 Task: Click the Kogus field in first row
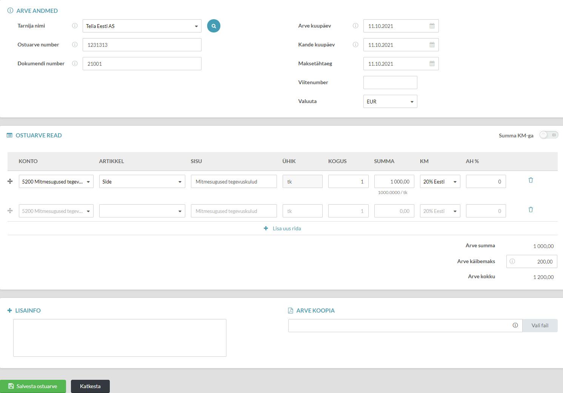pos(348,182)
